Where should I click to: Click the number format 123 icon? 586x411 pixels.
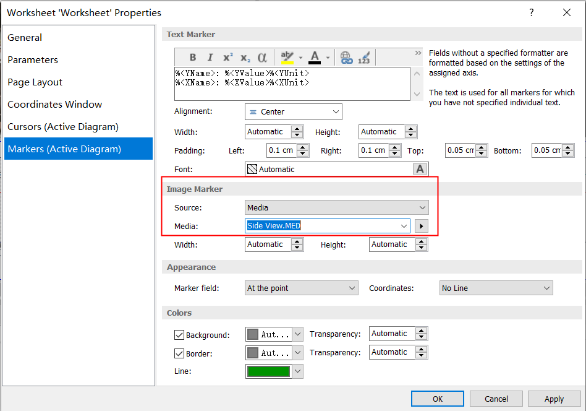(363, 58)
